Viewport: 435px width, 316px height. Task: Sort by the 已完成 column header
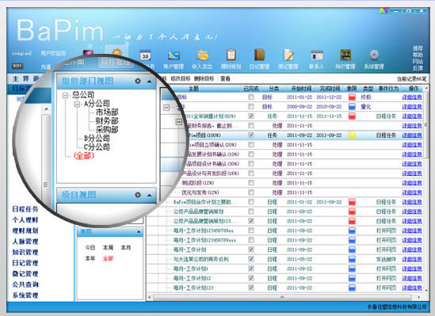251,89
